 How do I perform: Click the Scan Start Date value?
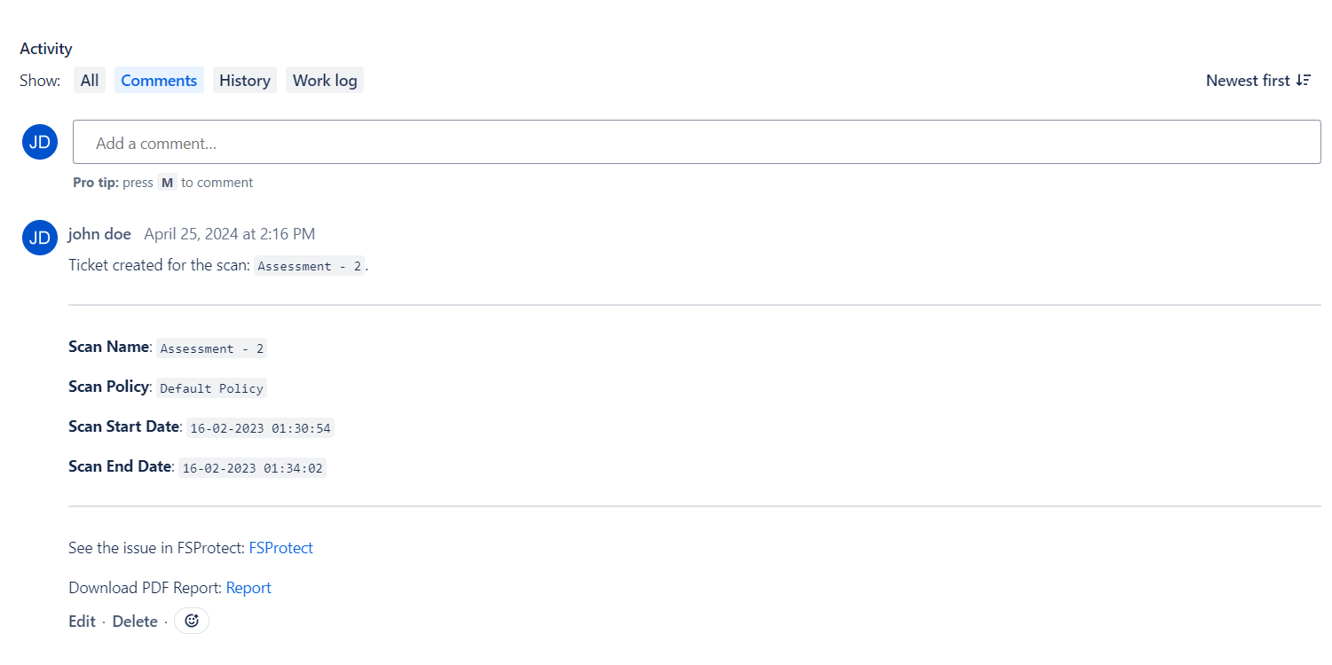click(260, 428)
